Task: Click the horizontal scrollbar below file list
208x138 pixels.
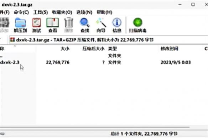Action: click(x=95, y=127)
